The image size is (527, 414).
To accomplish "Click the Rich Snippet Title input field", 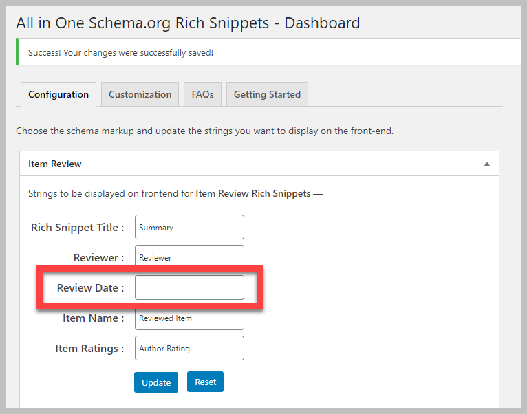I will [x=190, y=227].
